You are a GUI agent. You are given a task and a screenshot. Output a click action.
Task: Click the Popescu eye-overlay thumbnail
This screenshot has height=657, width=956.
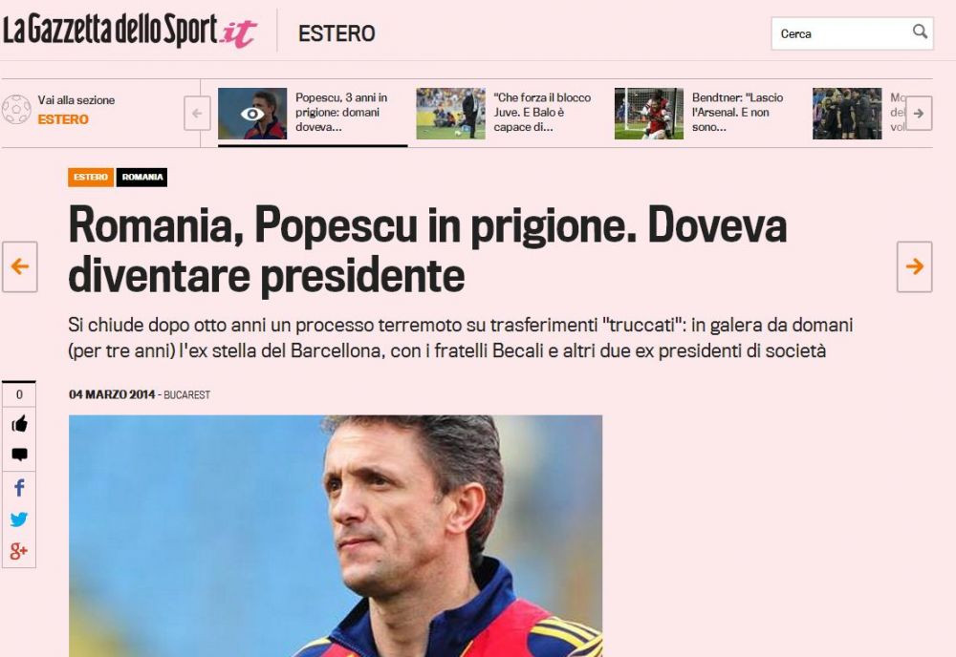(252, 114)
